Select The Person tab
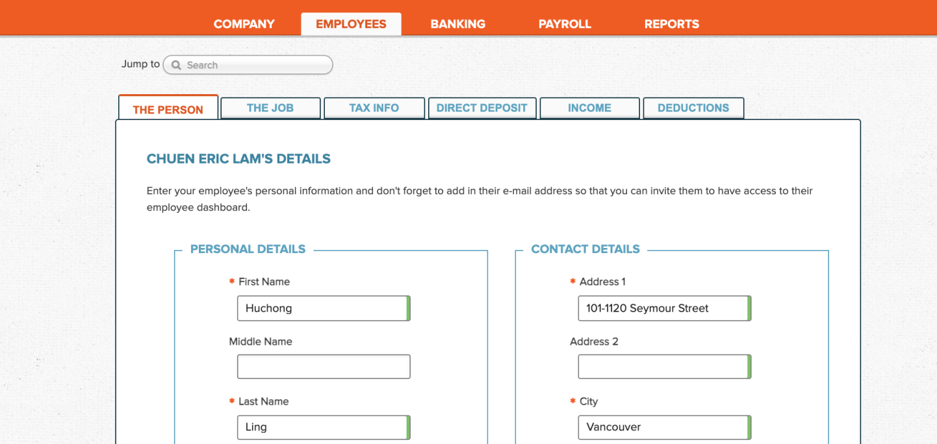 tap(168, 109)
